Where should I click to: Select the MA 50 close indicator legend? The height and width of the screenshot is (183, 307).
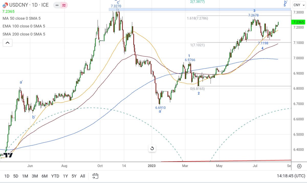21,18
